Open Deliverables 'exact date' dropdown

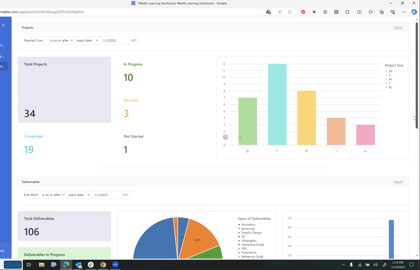[x=79, y=195]
